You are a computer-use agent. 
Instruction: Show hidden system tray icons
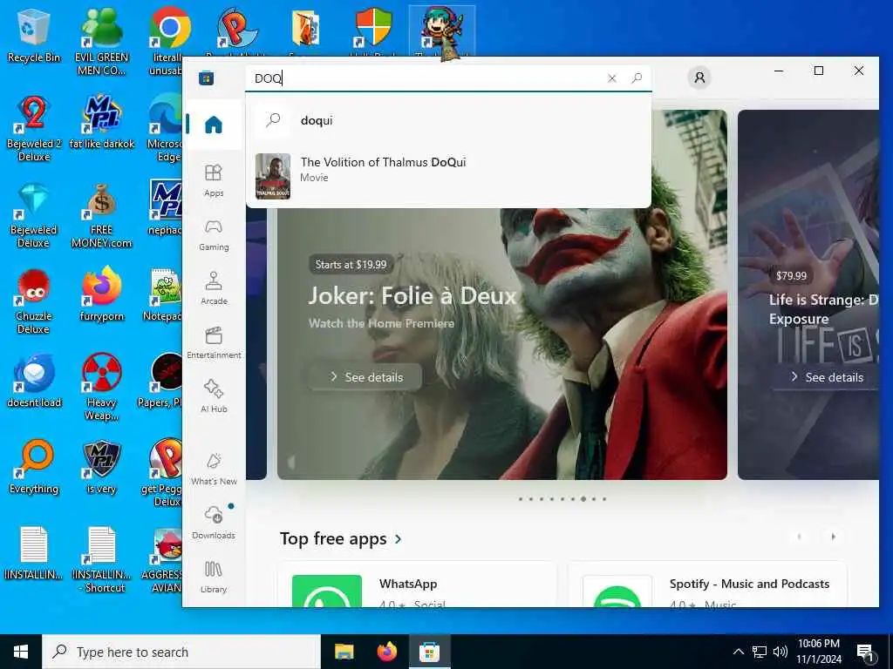click(738, 652)
